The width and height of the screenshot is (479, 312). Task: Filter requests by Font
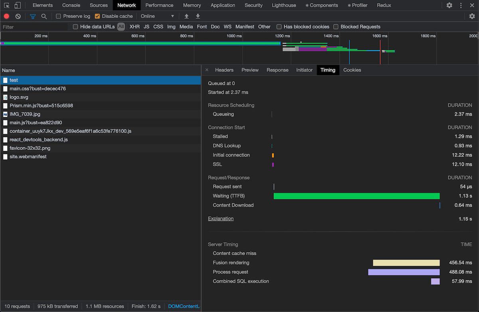pyautogui.click(x=202, y=27)
